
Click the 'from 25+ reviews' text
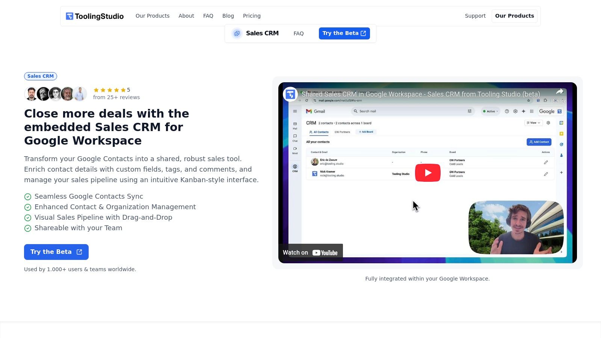pos(116,97)
